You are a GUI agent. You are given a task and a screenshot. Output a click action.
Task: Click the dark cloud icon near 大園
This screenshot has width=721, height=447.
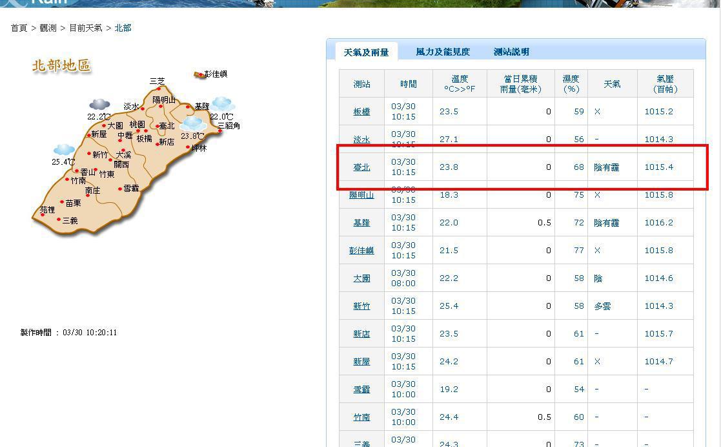(x=99, y=105)
